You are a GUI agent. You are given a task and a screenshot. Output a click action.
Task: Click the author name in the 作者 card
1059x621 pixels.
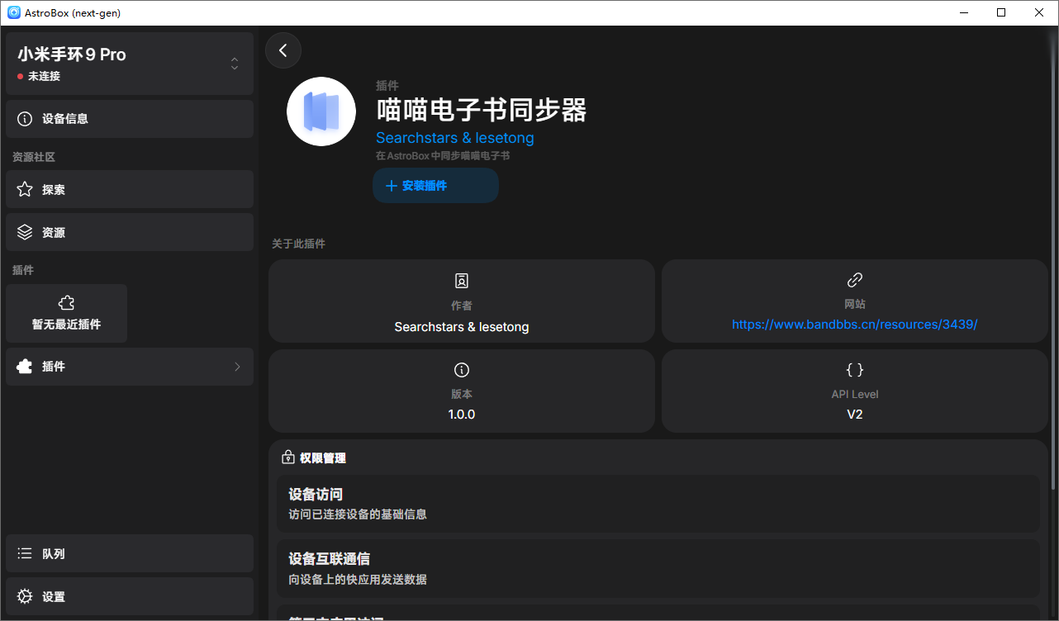click(462, 327)
